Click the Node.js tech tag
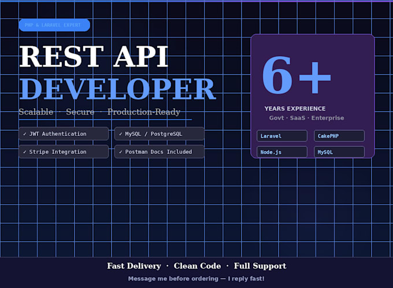393x288 pixels. coord(282,152)
